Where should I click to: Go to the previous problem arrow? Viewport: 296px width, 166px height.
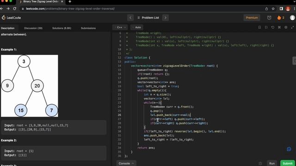tap(130, 18)
